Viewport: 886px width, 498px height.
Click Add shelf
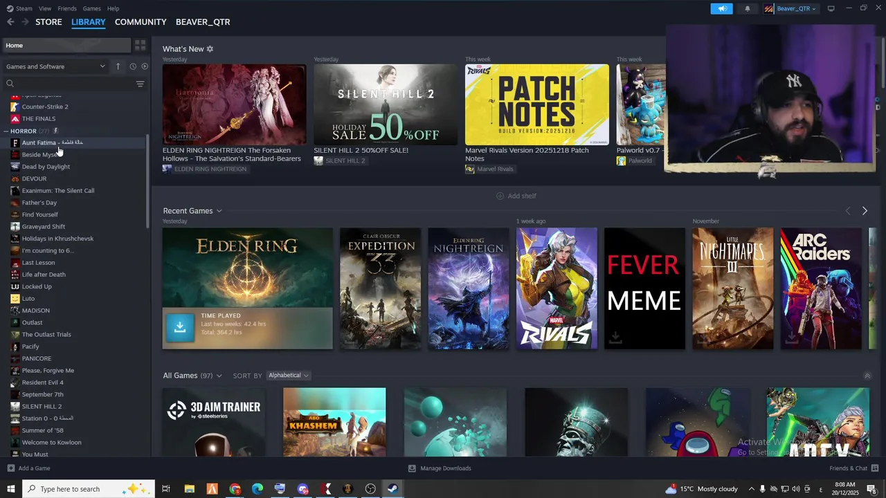(516, 196)
